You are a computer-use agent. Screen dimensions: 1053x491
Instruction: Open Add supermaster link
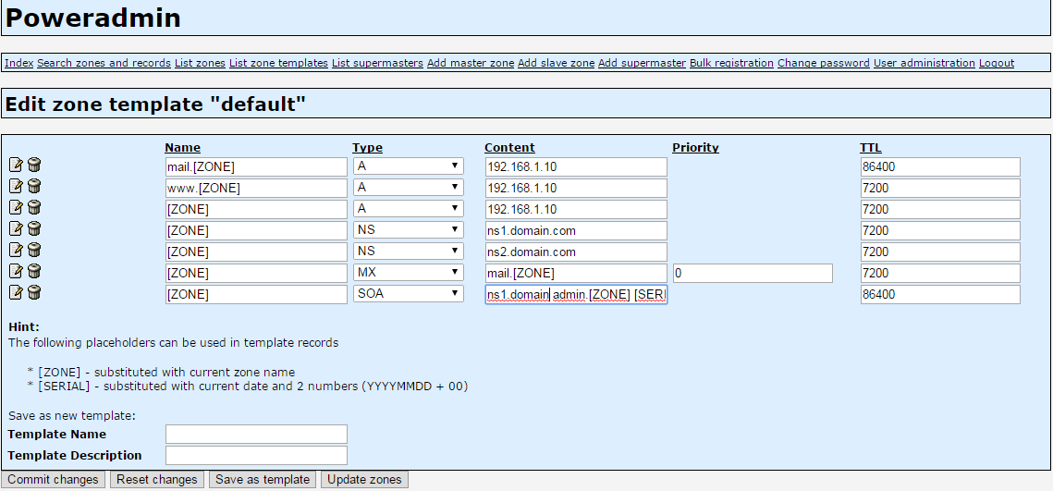click(x=642, y=63)
